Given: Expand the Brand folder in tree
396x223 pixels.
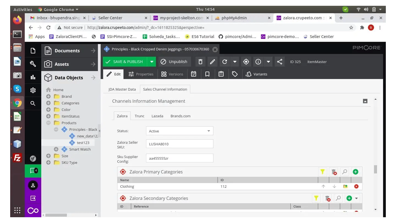Looking at the screenshot, I should point(48,96).
